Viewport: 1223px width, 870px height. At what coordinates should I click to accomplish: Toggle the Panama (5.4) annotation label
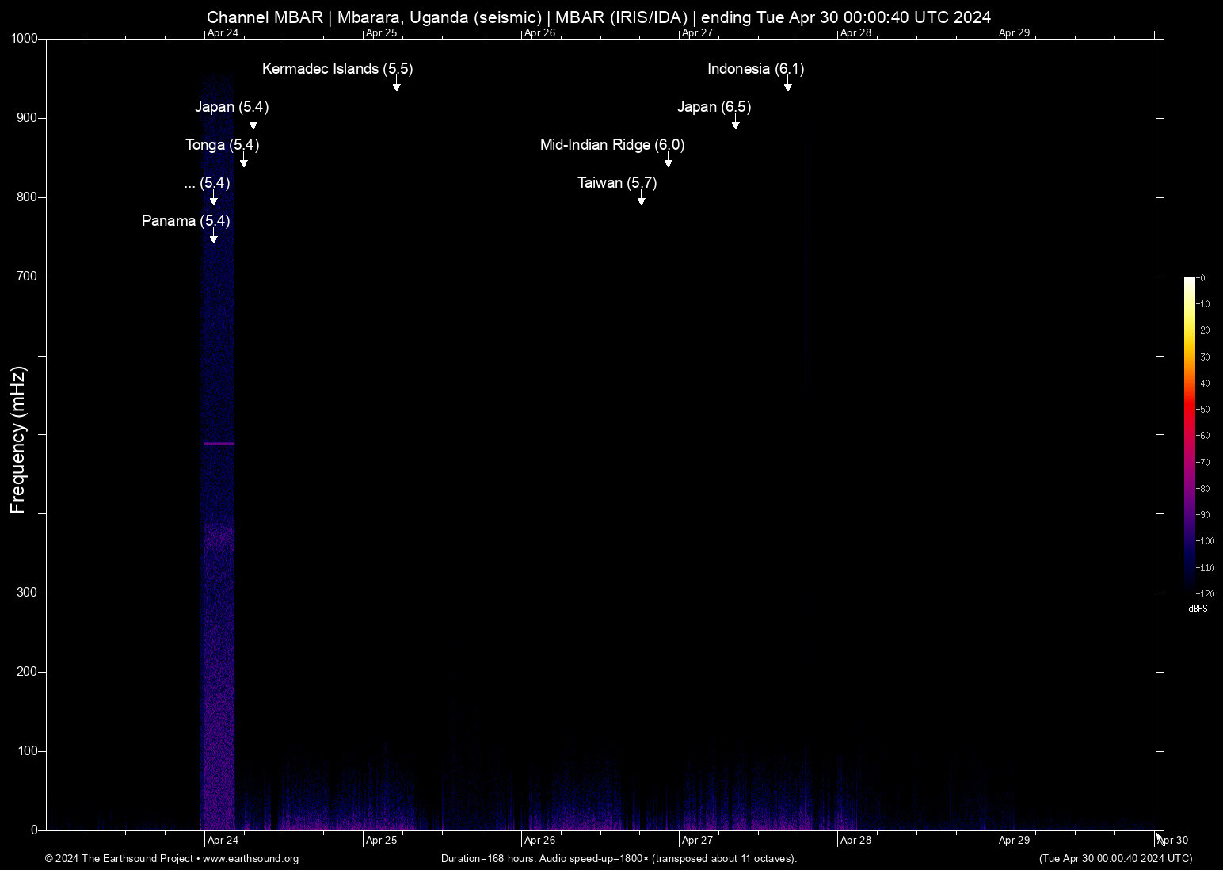[x=185, y=221]
